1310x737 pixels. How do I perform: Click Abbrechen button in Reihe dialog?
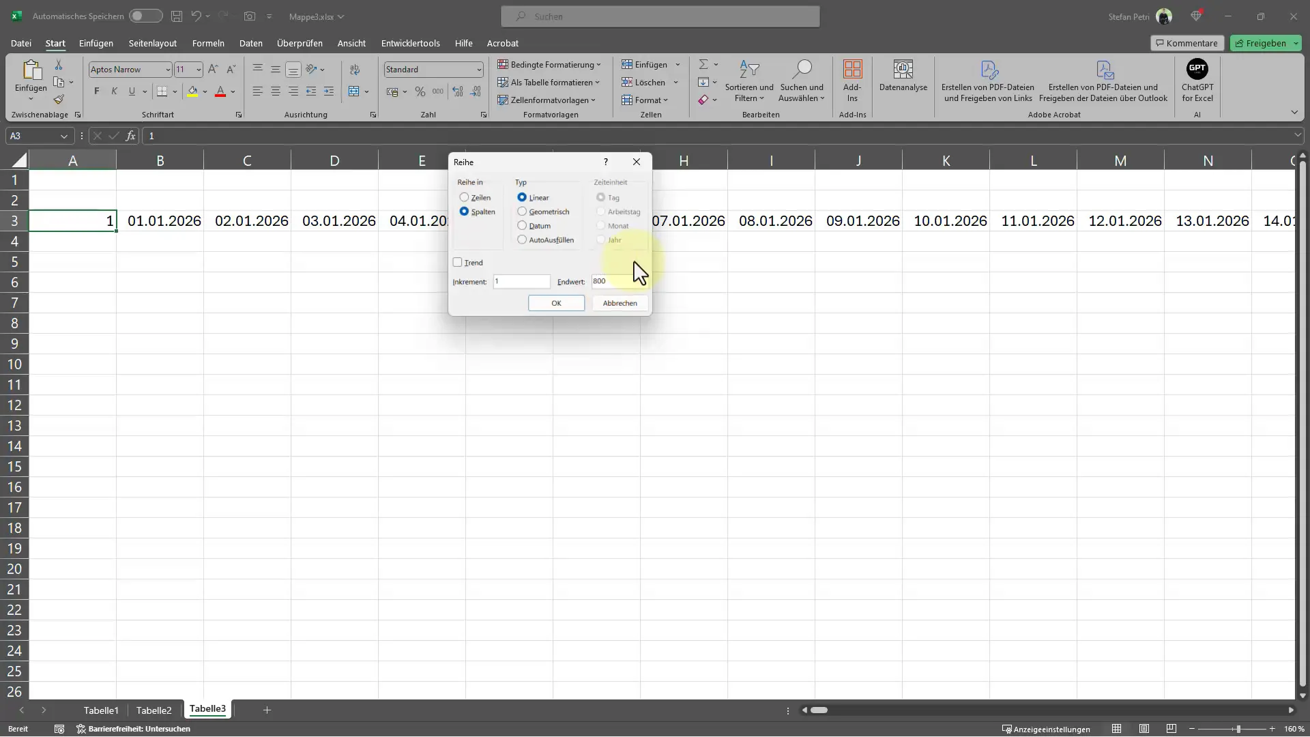620,303
